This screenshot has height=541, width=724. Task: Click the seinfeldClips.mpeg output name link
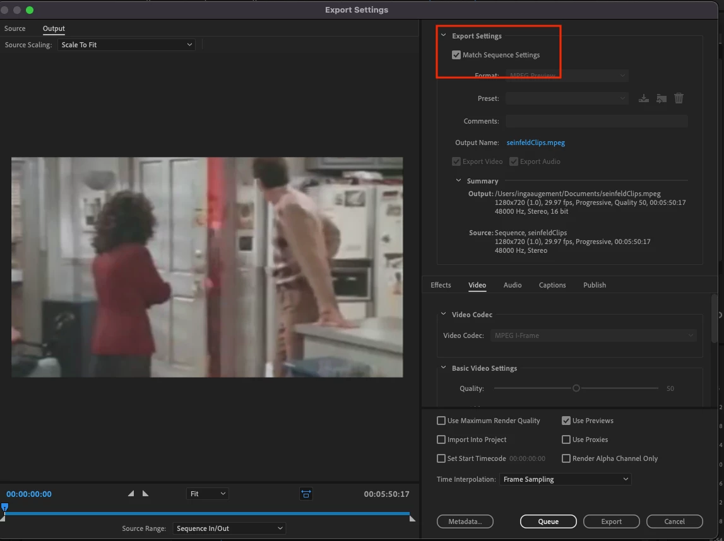point(536,143)
